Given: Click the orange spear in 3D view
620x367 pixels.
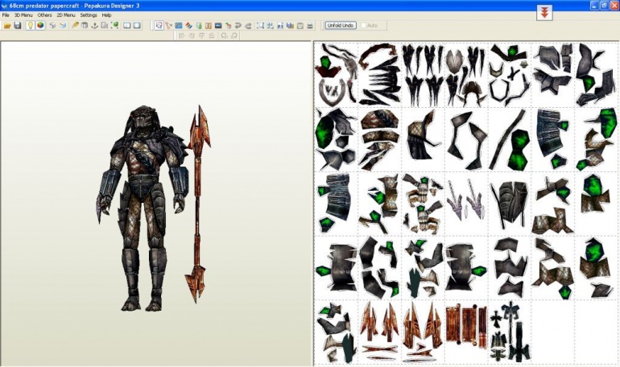Looking at the screenshot, I should point(198,204).
